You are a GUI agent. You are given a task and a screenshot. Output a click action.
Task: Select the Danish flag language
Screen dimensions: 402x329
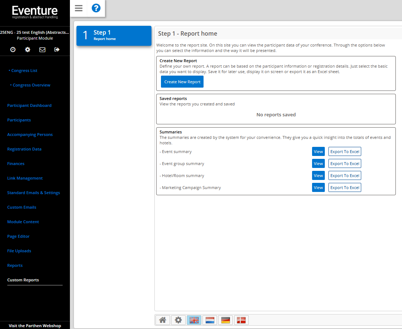(x=241, y=320)
